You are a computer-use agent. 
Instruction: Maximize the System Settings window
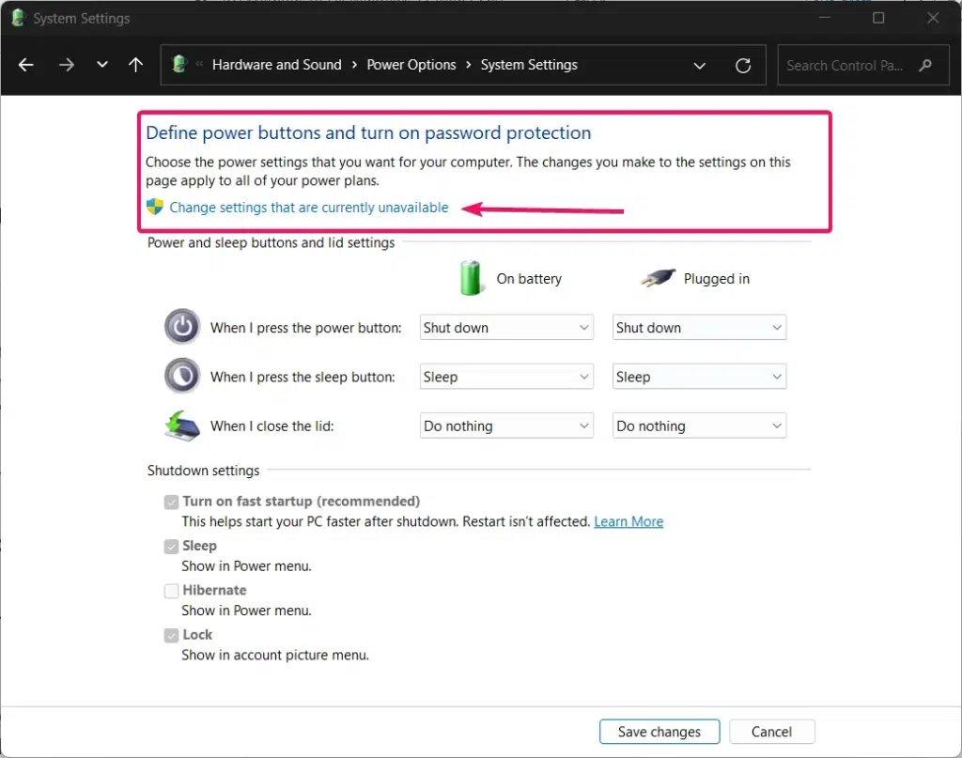(x=878, y=18)
